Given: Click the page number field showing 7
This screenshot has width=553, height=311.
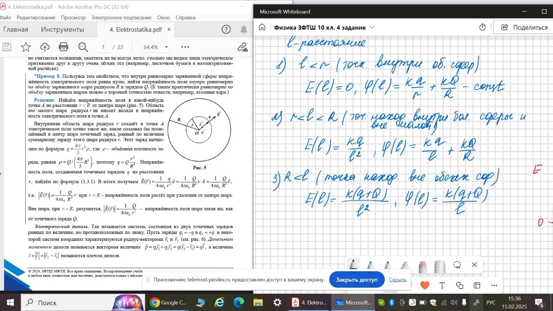Looking at the screenshot, I should (103, 47).
